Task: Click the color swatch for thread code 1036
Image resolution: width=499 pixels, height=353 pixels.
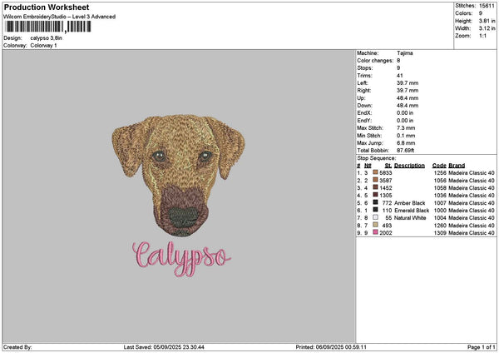Action: pos(376,195)
